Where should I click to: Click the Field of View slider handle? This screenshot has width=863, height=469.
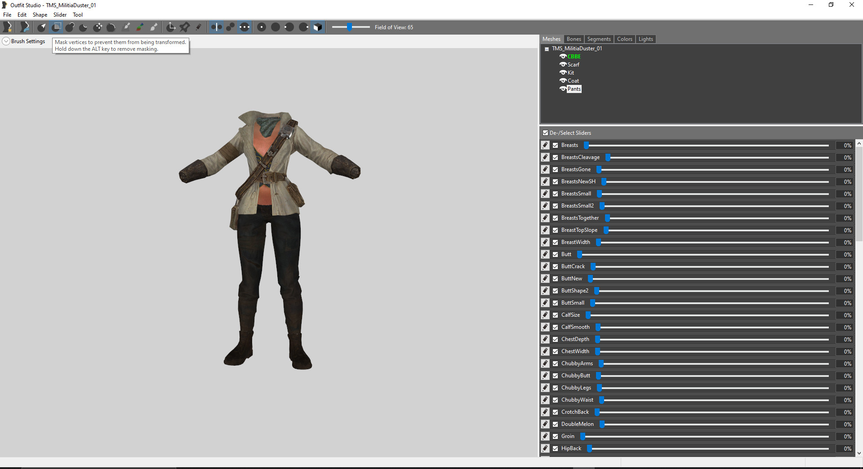[x=350, y=27]
